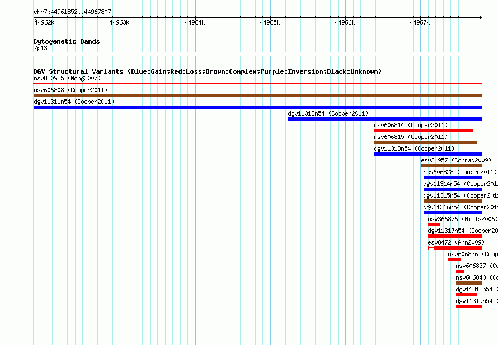
Task: Click the 7p13 cytogenetic band line
Action: coord(257,54)
